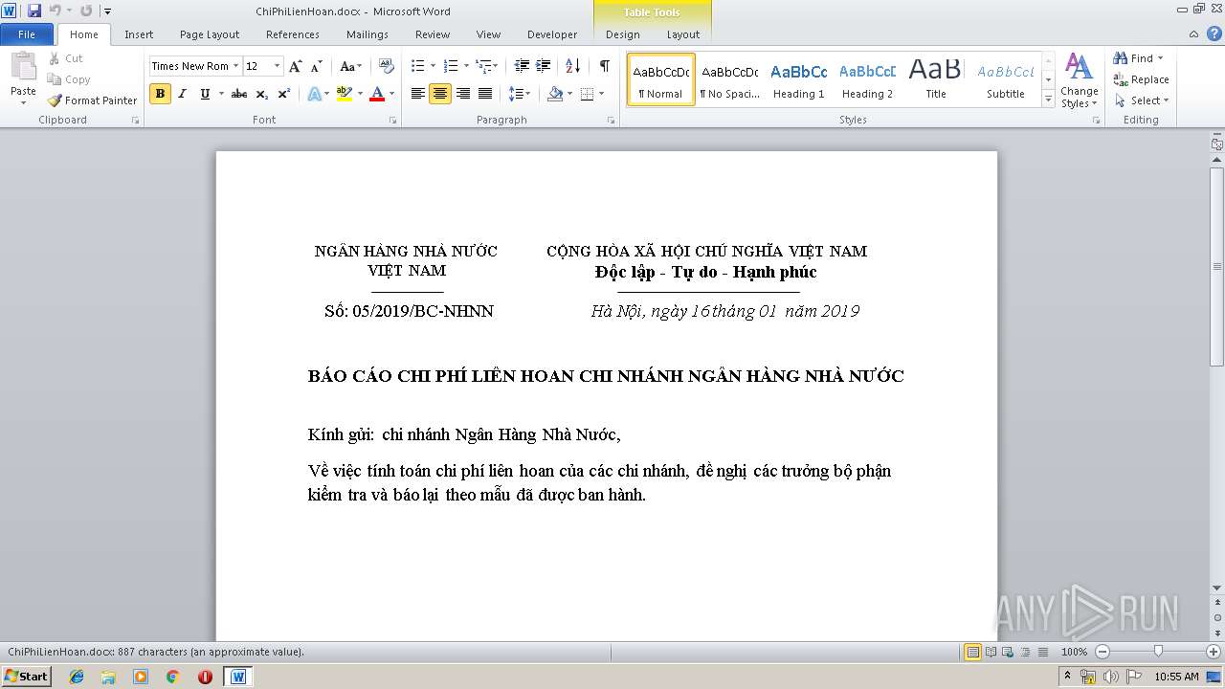Switch to Web Layout view in status bar
Image resolution: width=1225 pixels, height=689 pixels.
(x=1008, y=652)
